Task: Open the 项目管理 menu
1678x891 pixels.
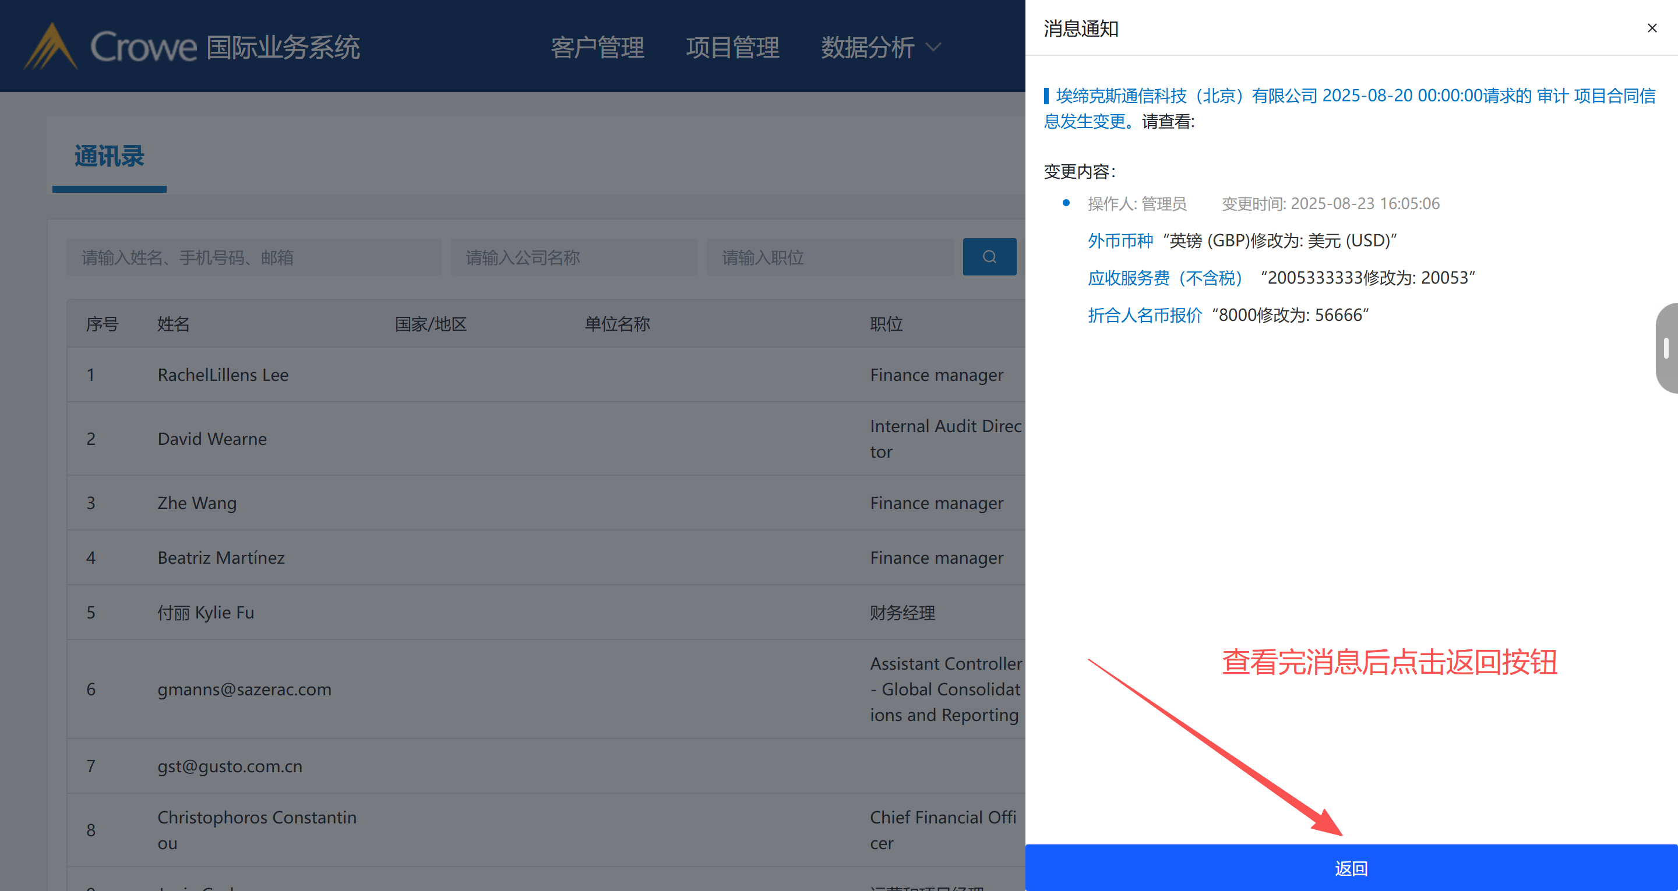Action: tap(732, 48)
